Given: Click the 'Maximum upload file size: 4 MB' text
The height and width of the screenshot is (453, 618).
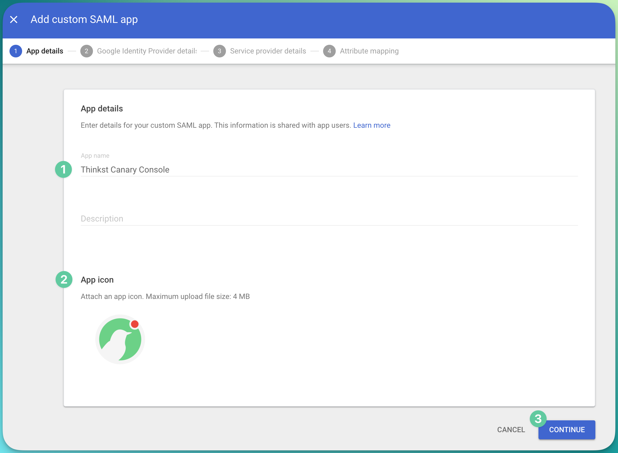Looking at the screenshot, I should (x=198, y=296).
